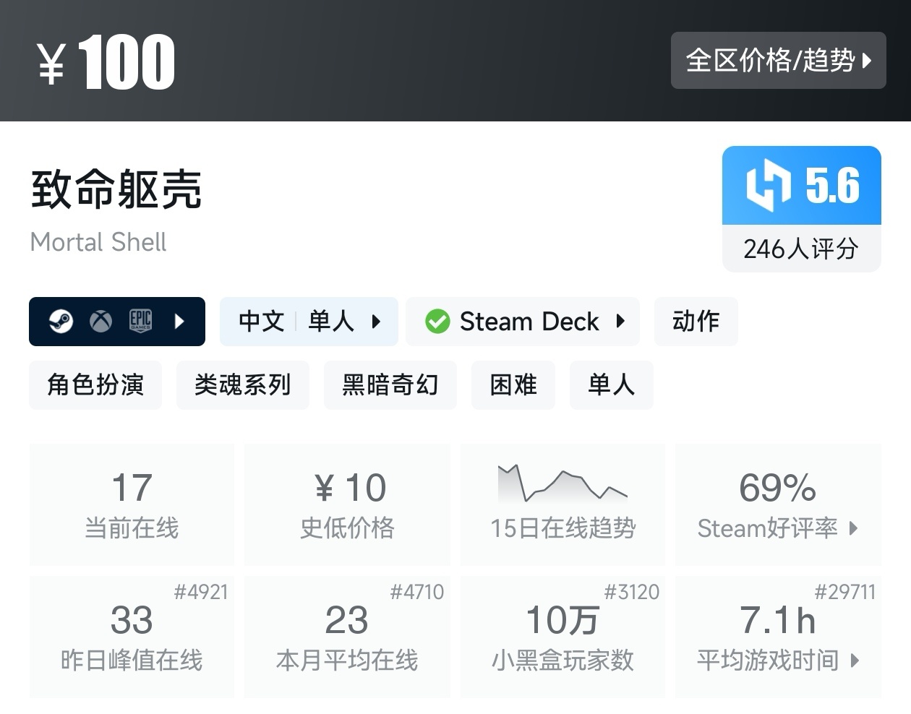Open the 246人评分 rating count
The width and height of the screenshot is (911, 714).
(x=801, y=249)
